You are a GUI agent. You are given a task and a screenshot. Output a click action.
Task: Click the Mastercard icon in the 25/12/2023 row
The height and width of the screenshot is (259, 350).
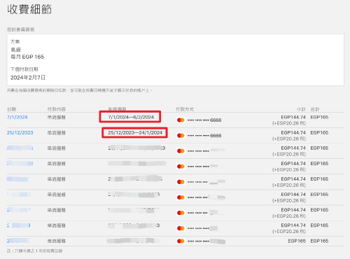(x=181, y=136)
